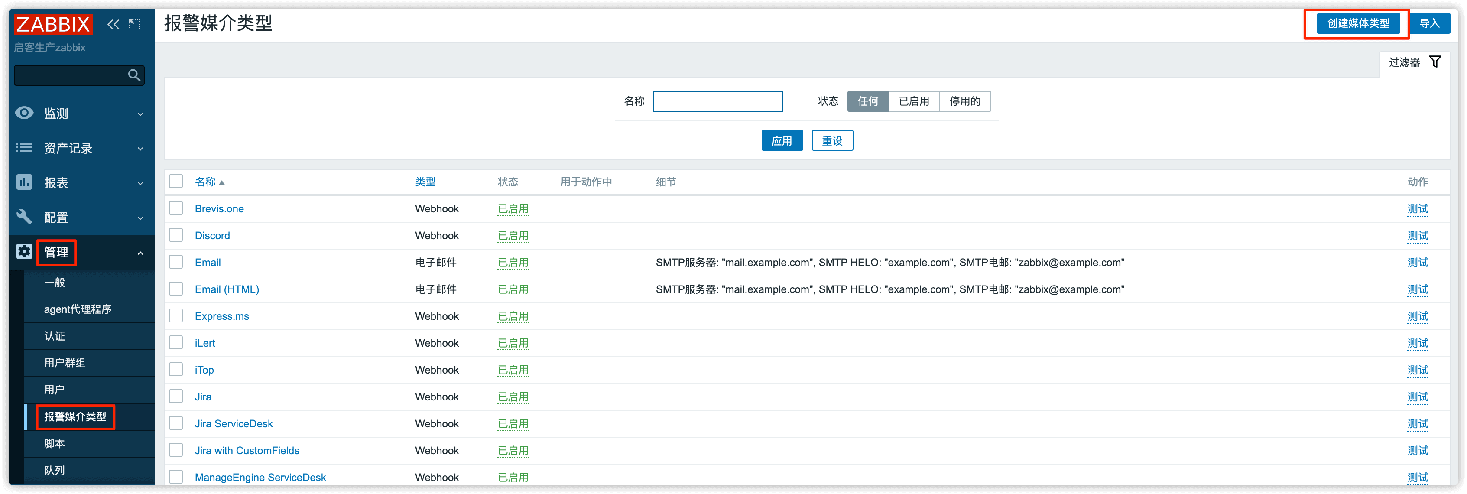Click the 配置 wrench icon
The image size is (1467, 494).
tap(24, 217)
